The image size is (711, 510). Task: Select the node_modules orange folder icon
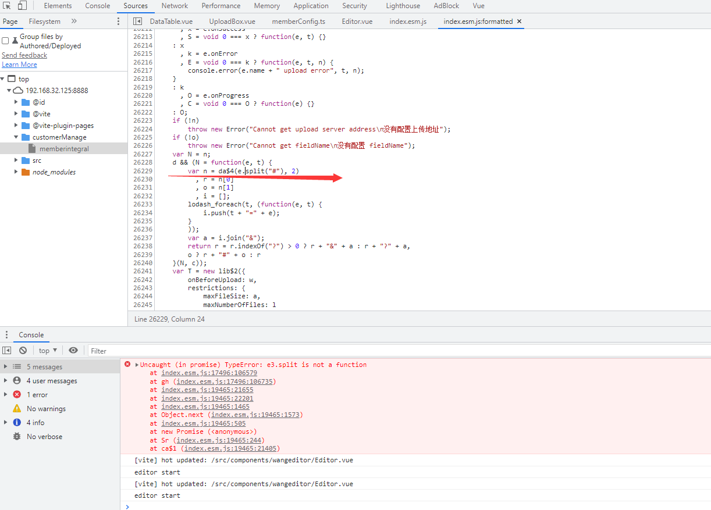pyautogui.click(x=26, y=172)
